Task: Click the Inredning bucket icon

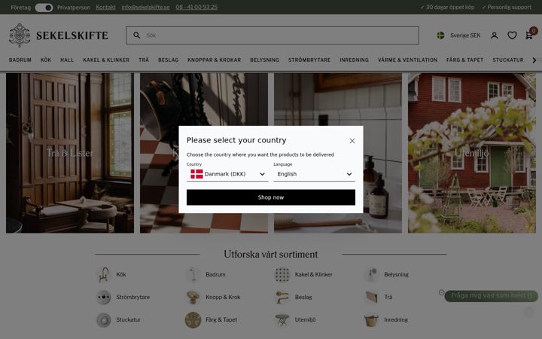Action: pyautogui.click(x=372, y=320)
